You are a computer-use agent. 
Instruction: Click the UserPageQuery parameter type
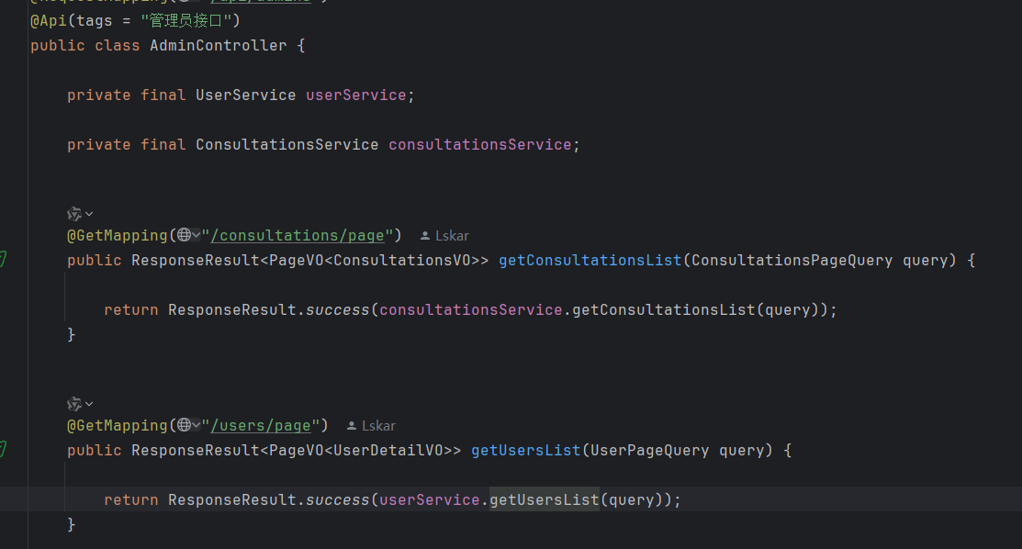point(649,451)
